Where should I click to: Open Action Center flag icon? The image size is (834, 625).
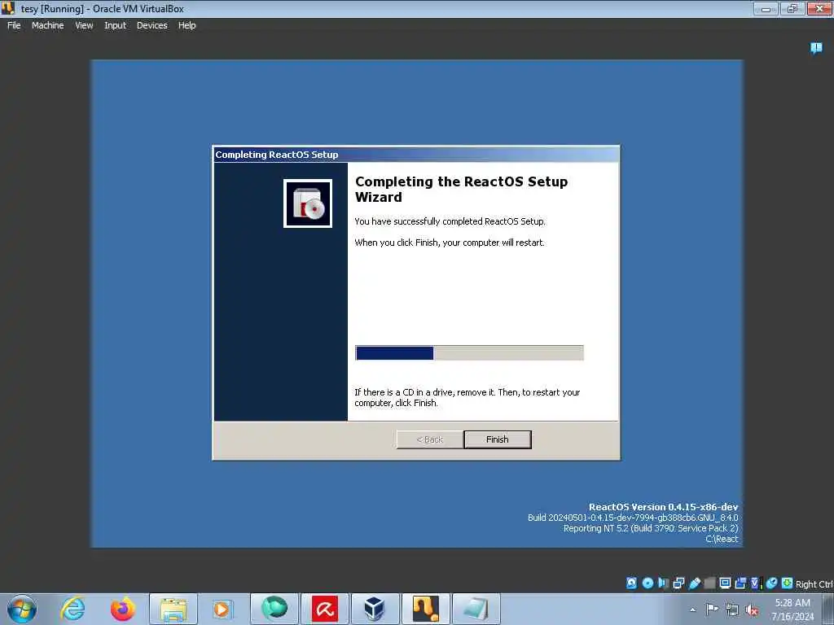click(712, 610)
